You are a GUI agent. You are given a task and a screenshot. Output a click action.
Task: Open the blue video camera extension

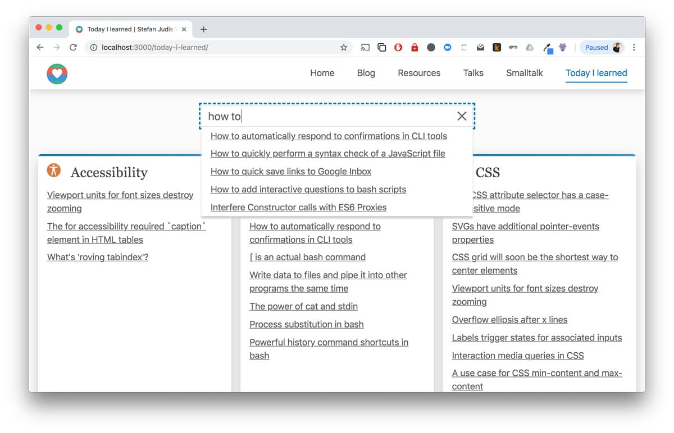(x=448, y=48)
